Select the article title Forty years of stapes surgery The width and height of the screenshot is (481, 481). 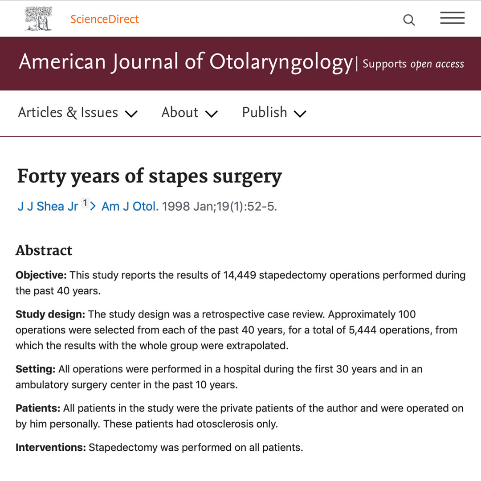pyautogui.click(x=149, y=176)
